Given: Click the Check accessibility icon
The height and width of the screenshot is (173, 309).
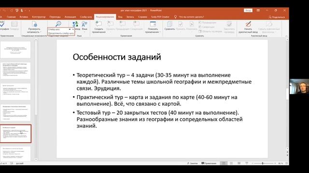Looking at the screenshot, I should (x=34, y=24).
